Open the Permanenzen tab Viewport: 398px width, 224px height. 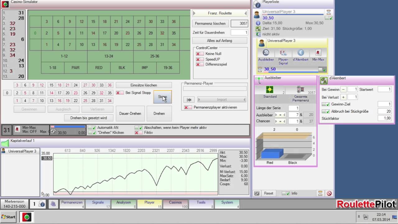point(72,204)
